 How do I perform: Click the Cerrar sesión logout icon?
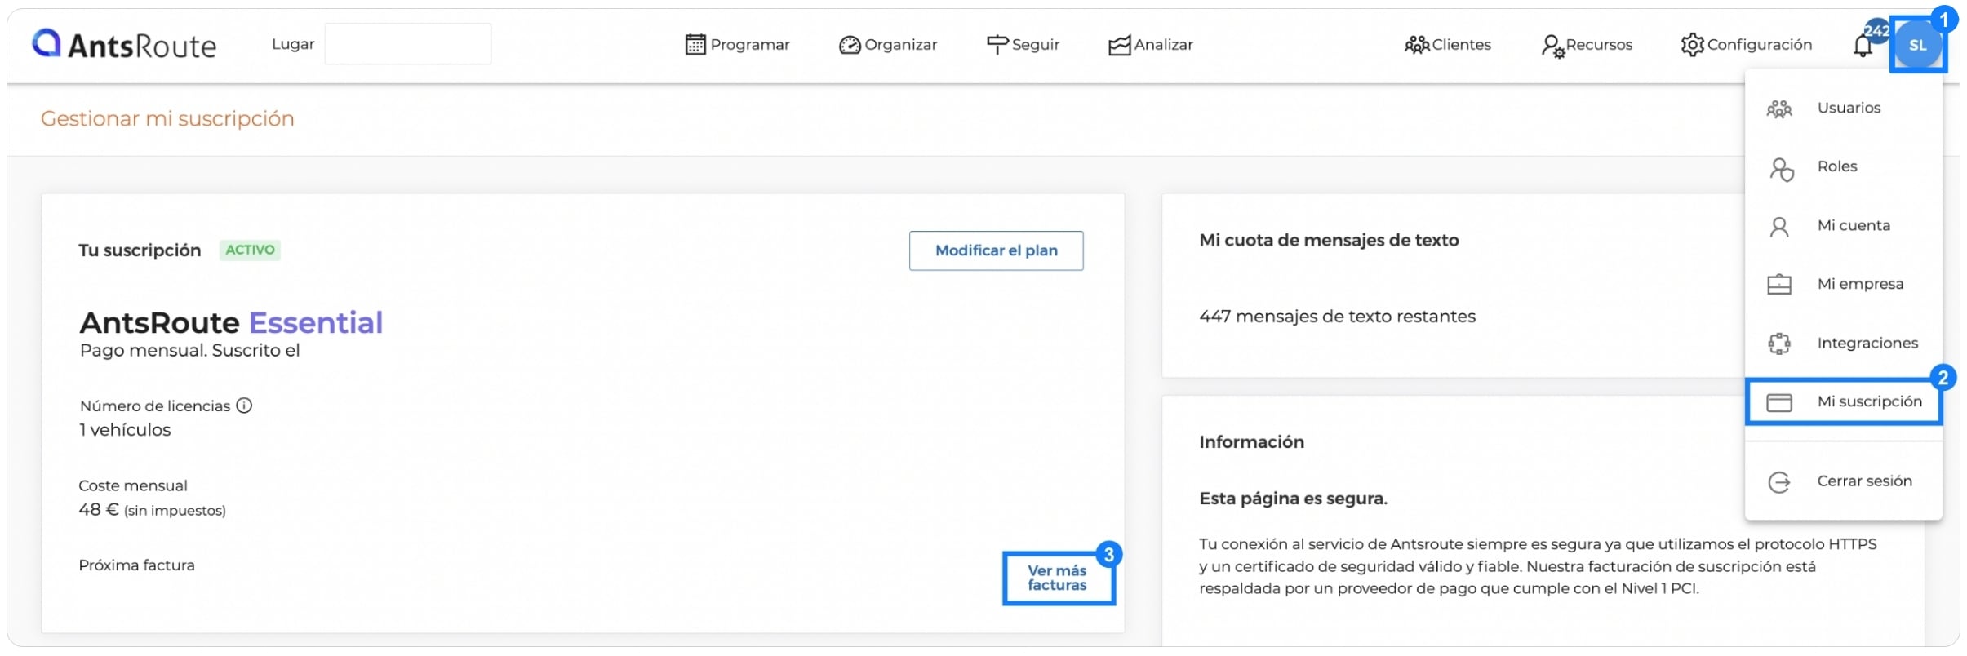pos(1779,482)
